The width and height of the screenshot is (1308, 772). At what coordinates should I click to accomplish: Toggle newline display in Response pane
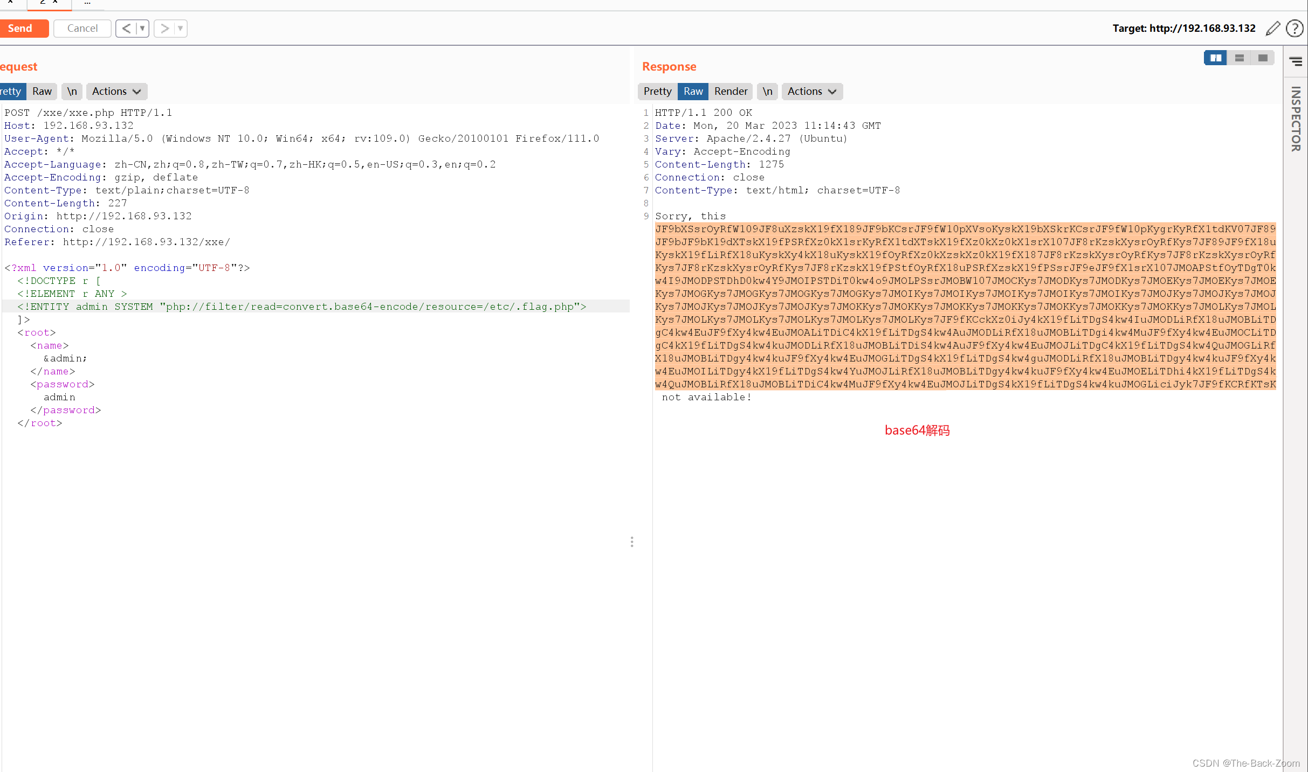[x=767, y=92]
